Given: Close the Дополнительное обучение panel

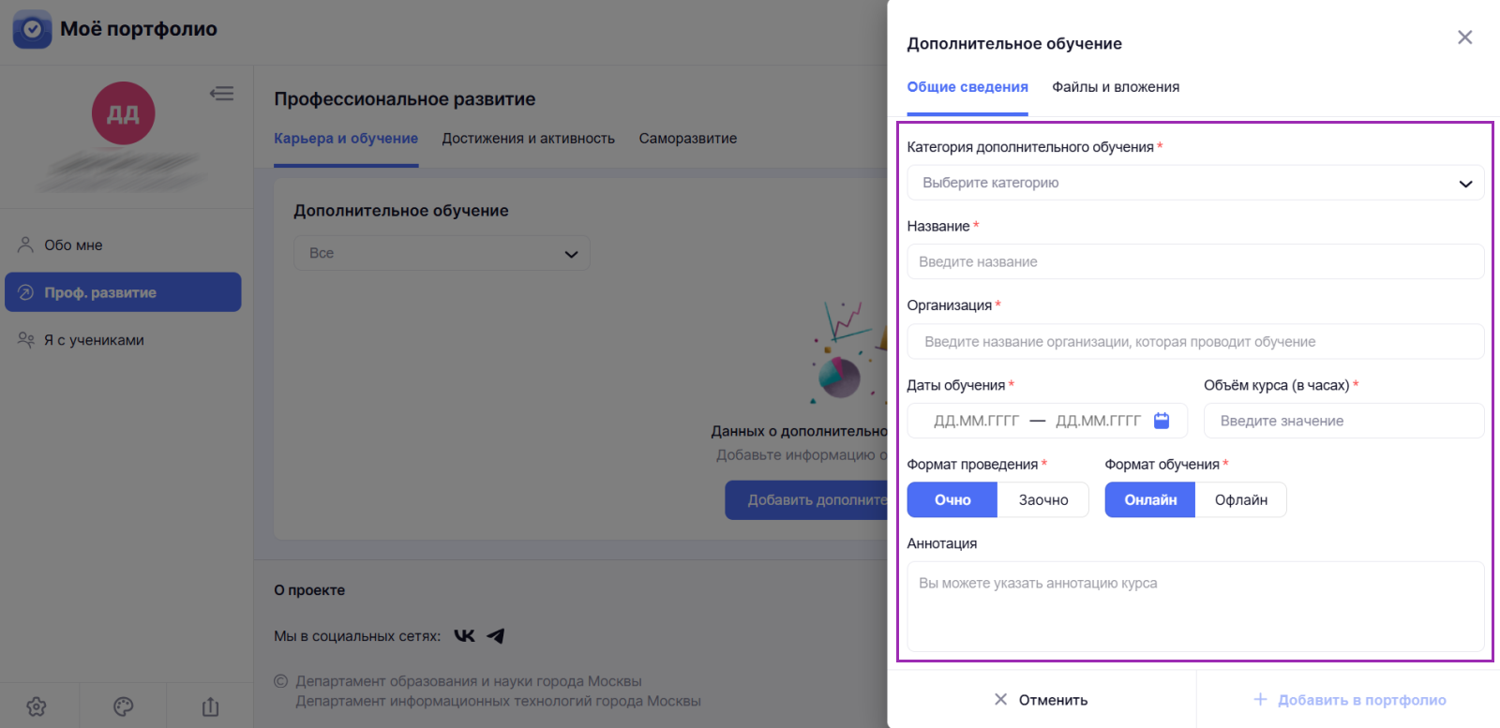Looking at the screenshot, I should coord(1464,37).
